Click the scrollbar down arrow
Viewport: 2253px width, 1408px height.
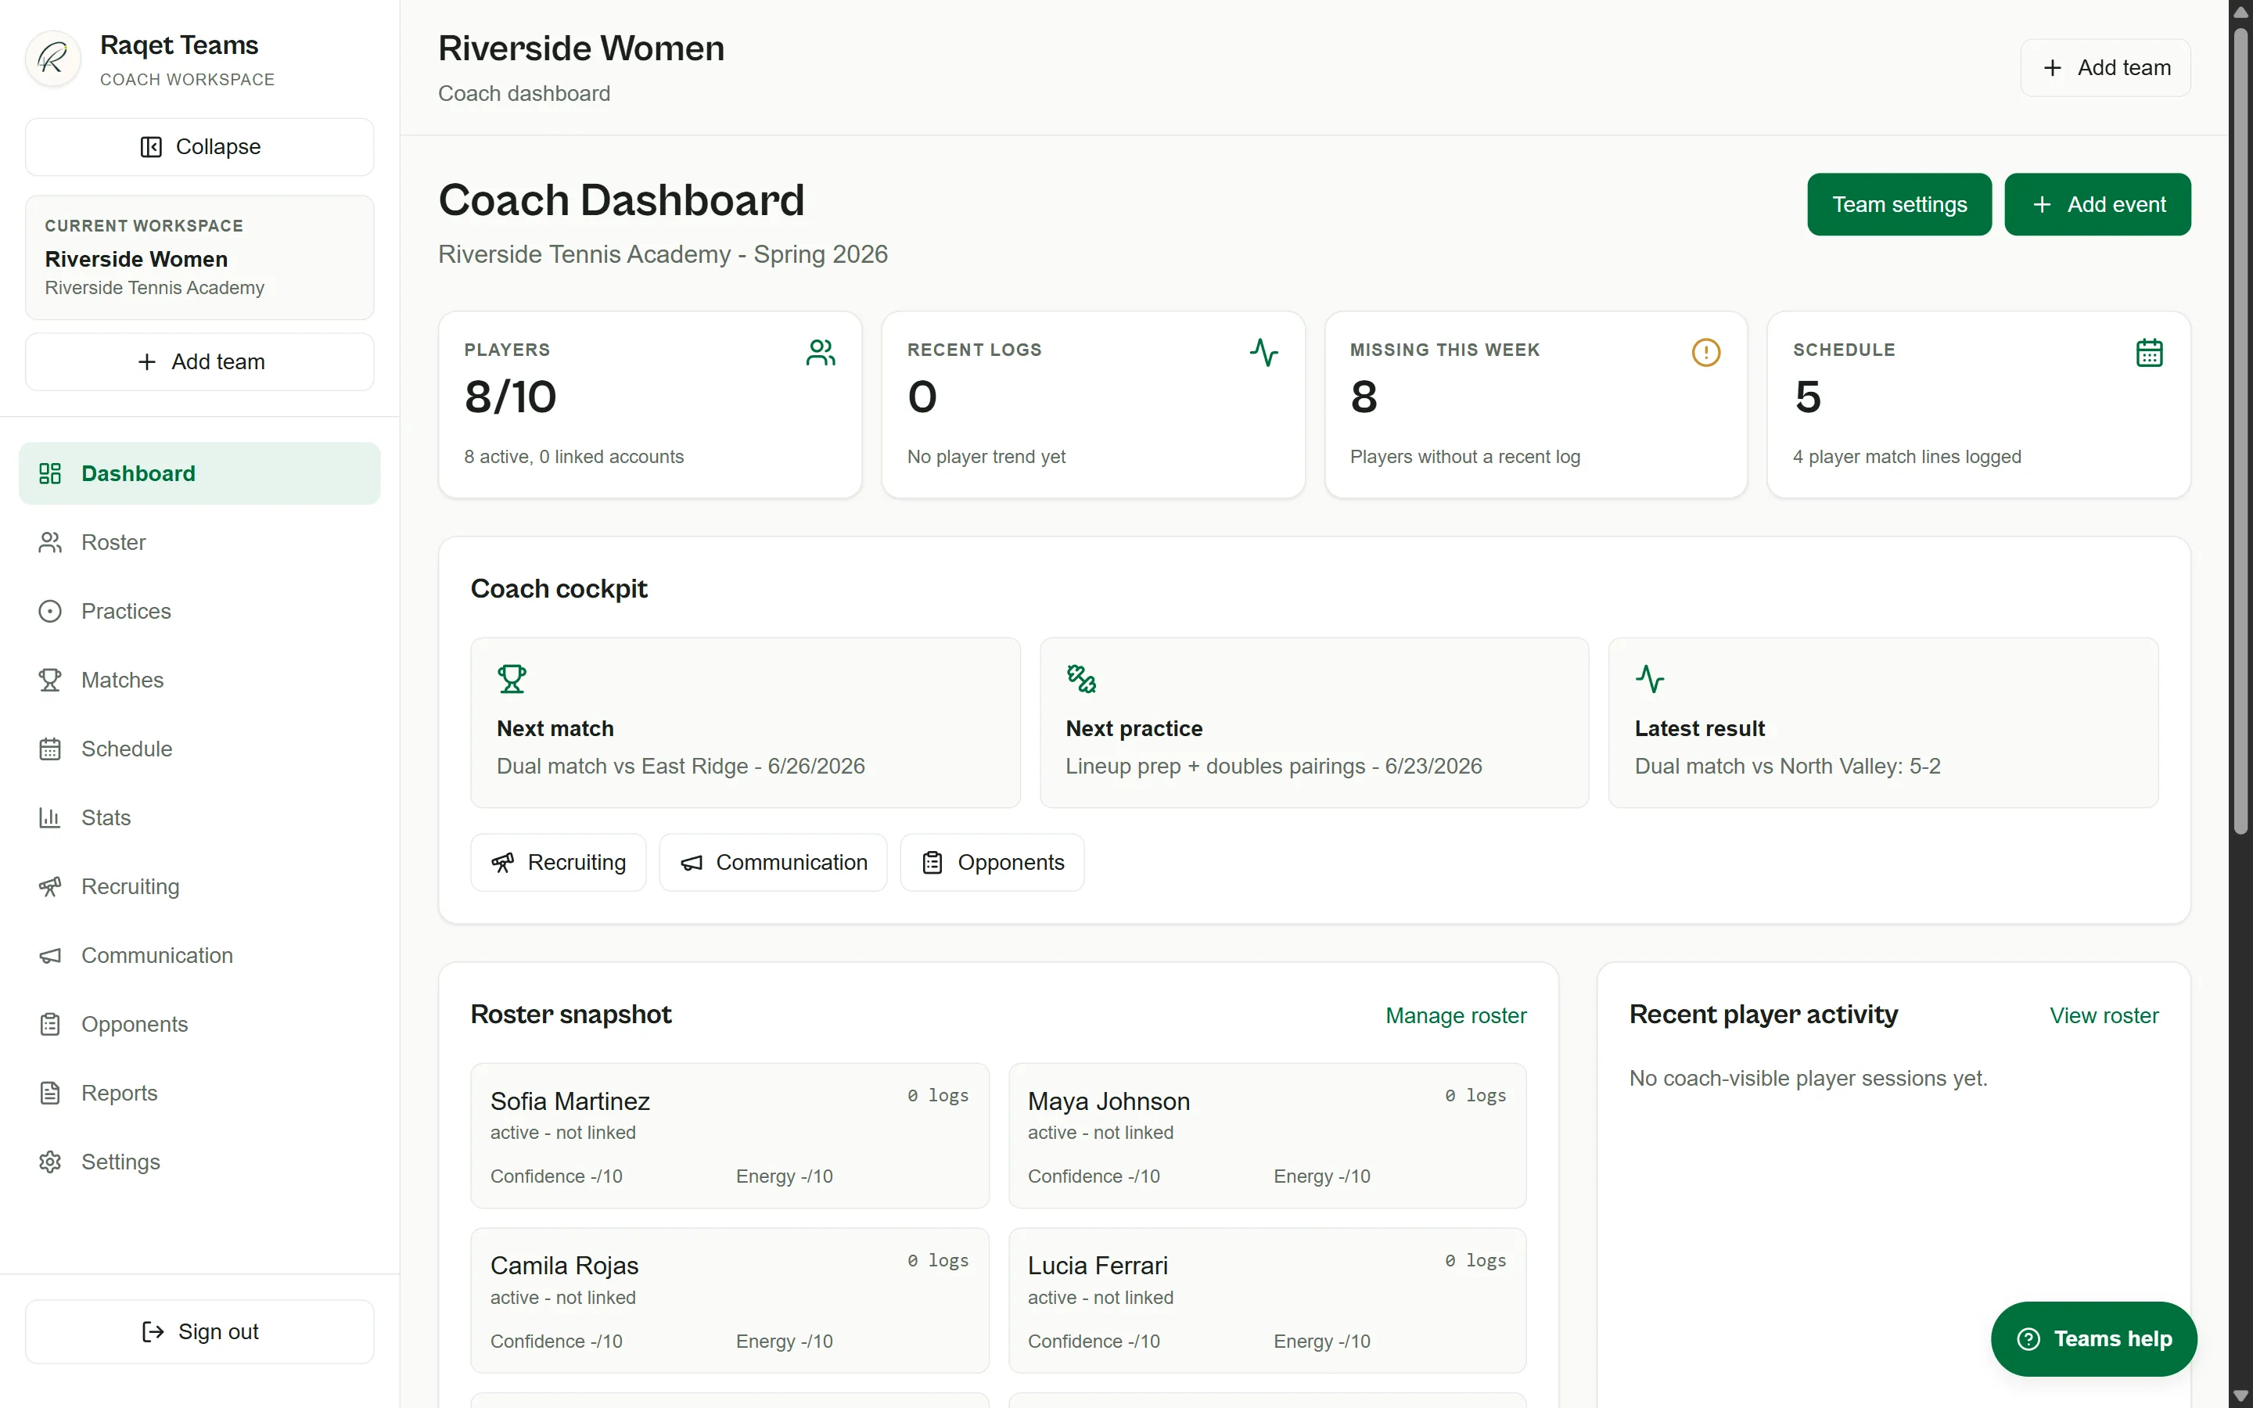tap(2241, 1396)
